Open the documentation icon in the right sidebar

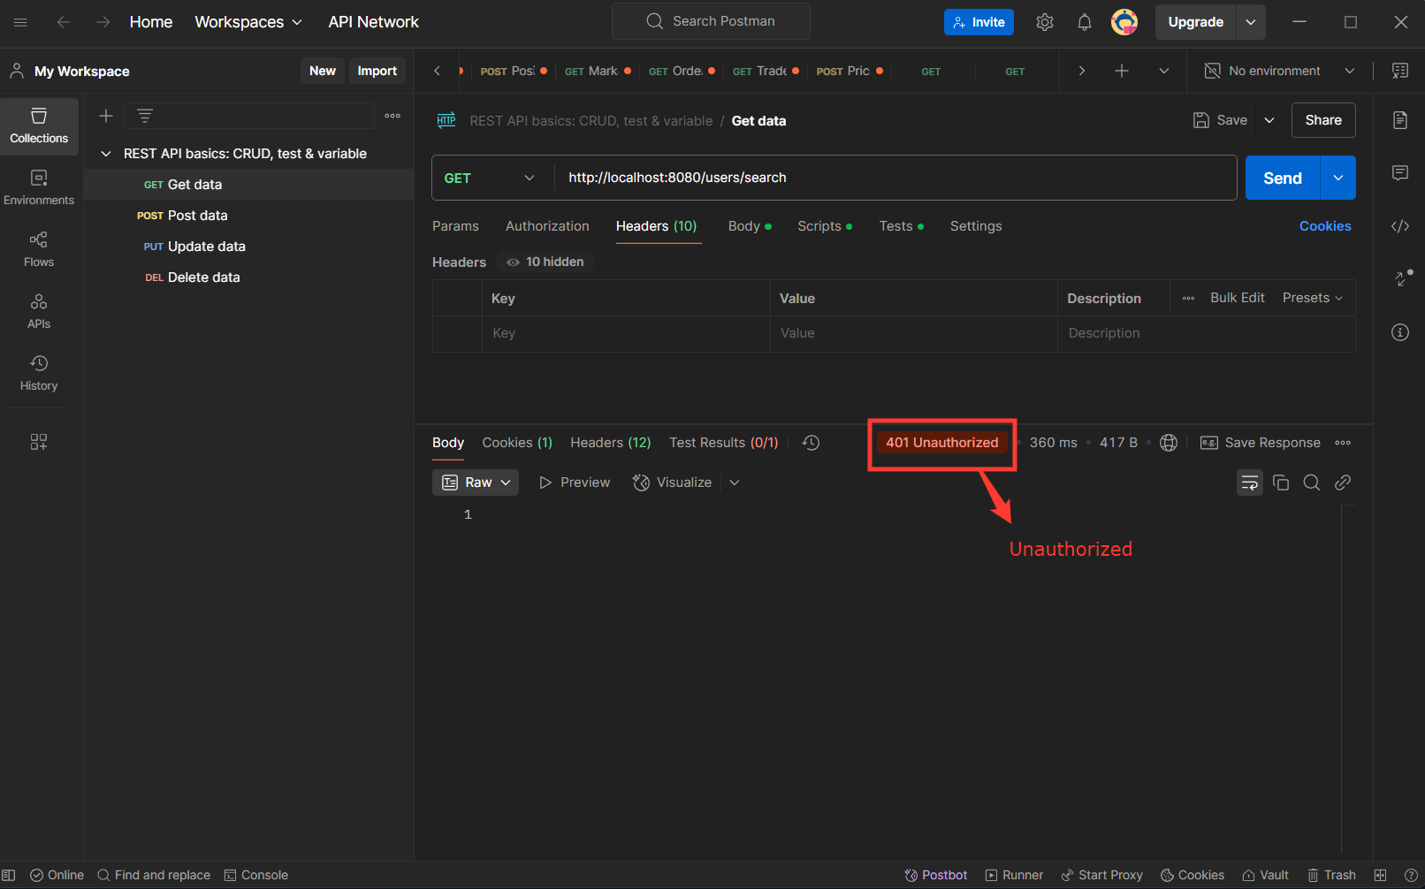tap(1400, 120)
